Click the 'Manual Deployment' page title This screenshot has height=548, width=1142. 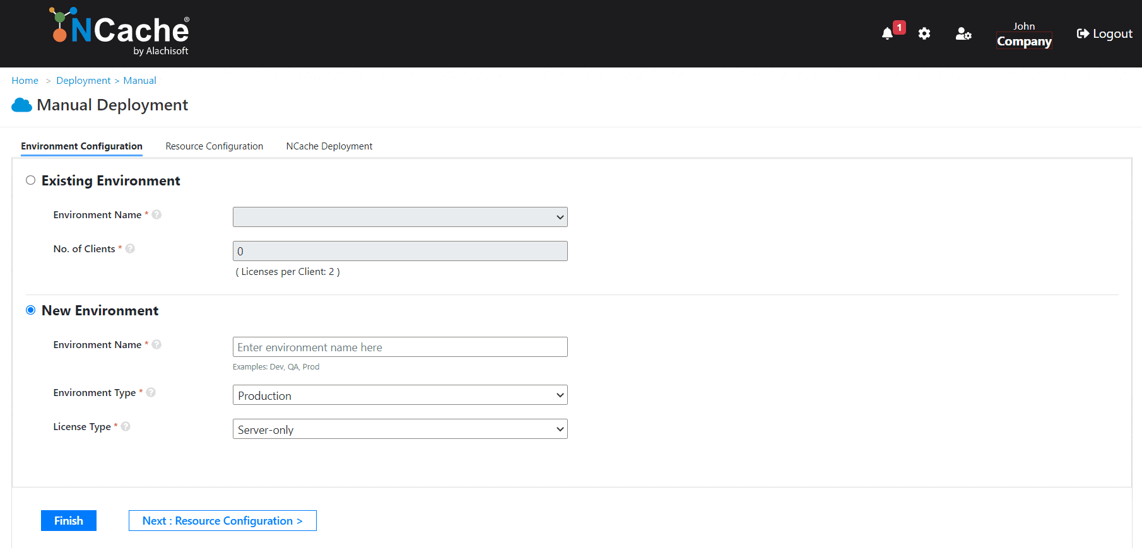[x=112, y=105]
